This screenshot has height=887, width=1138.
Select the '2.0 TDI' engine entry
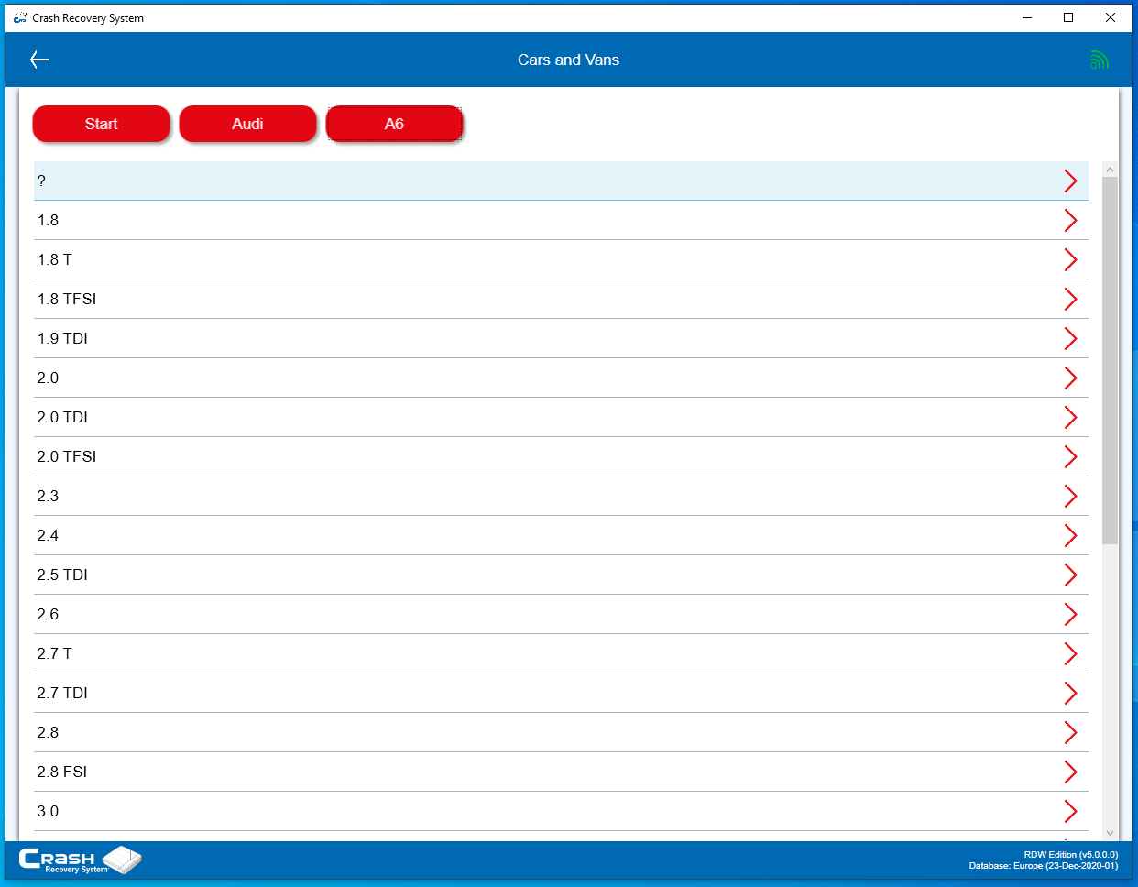[561, 417]
